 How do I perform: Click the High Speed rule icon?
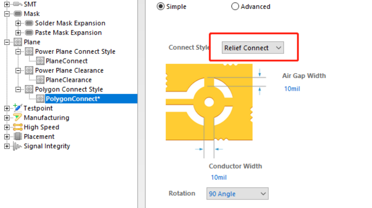click(x=18, y=127)
